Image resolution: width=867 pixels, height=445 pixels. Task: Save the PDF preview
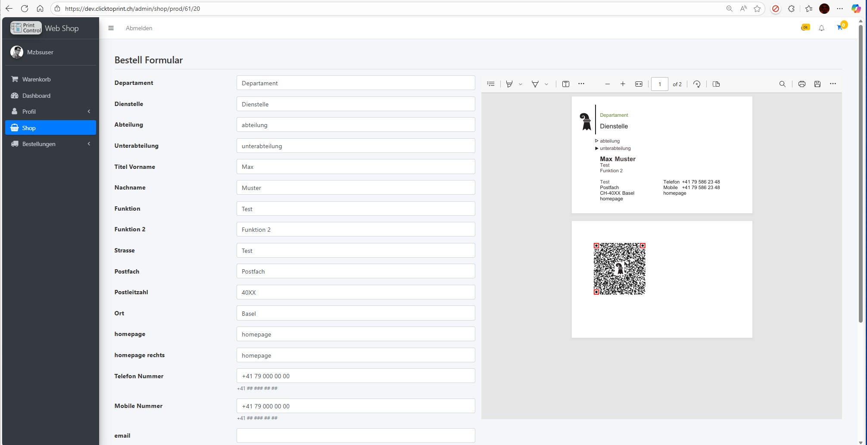(x=817, y=84)
